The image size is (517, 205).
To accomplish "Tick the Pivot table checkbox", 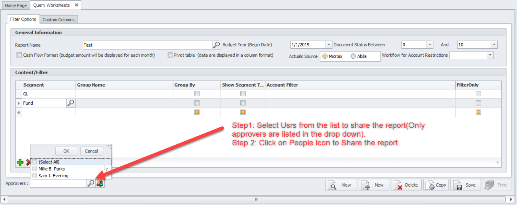I will click(170, 55).
